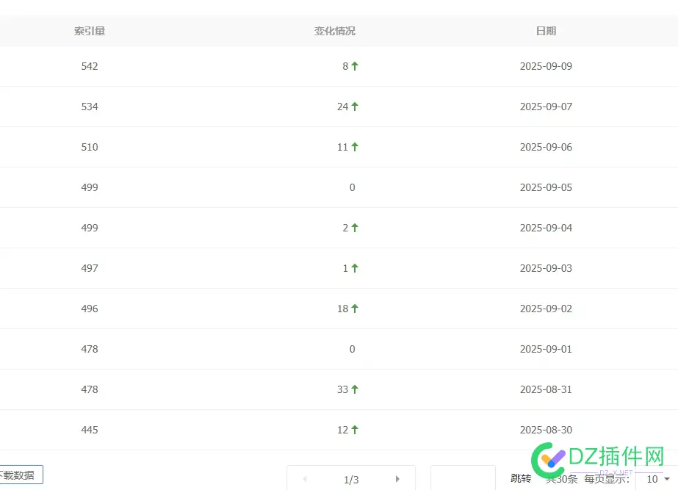Image resolution: width=678 pixels, height=490 pixels.
Task: Click the page indicator showing 1/3
Action: 351,480
